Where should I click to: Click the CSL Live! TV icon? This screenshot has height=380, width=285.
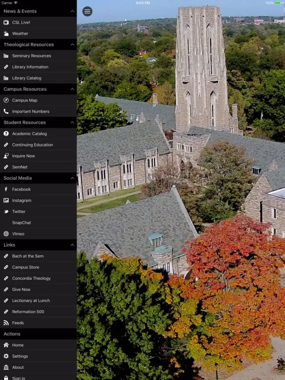(6, 22)
